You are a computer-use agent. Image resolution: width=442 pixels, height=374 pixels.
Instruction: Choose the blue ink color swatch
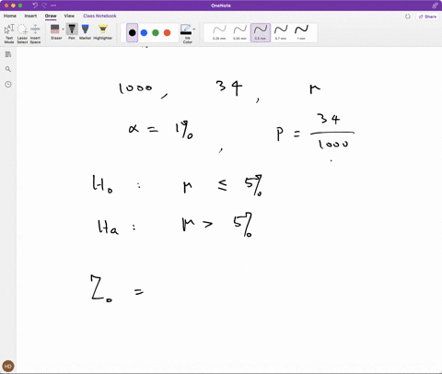point(144,32)
